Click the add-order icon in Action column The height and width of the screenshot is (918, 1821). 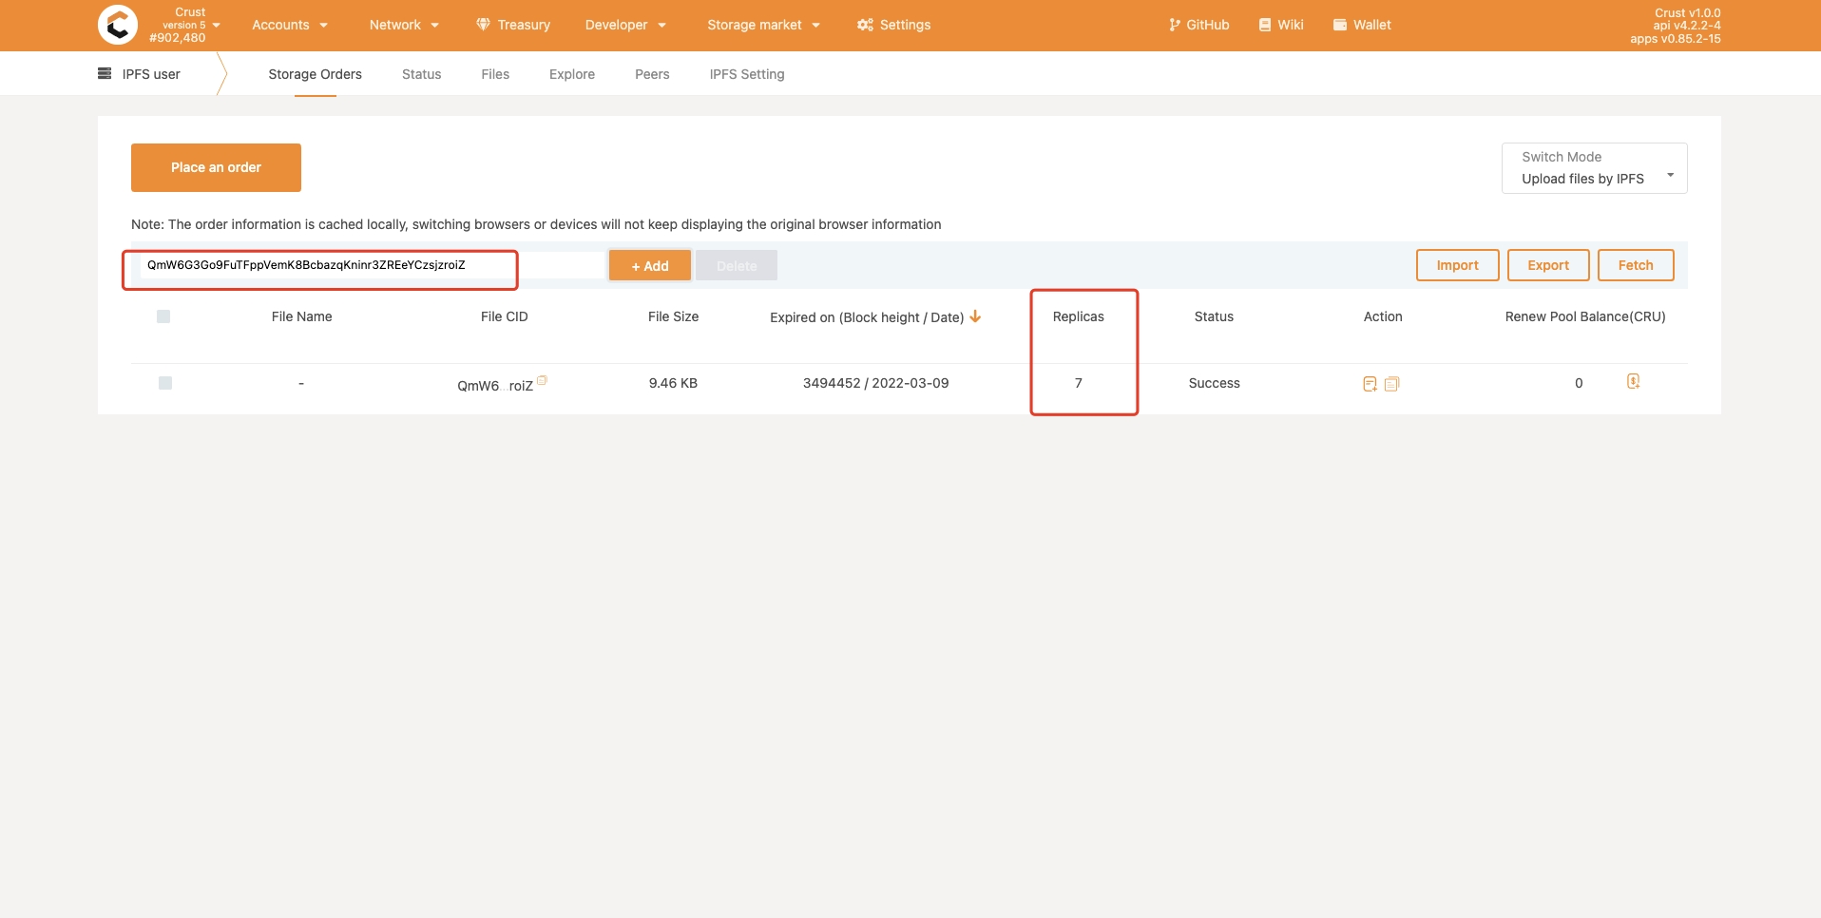(x=1370, y=384)
